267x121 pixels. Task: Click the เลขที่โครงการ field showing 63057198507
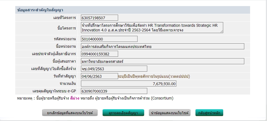point(99,18)
